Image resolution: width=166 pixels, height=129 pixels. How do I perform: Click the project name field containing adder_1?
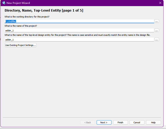[79, 31]
